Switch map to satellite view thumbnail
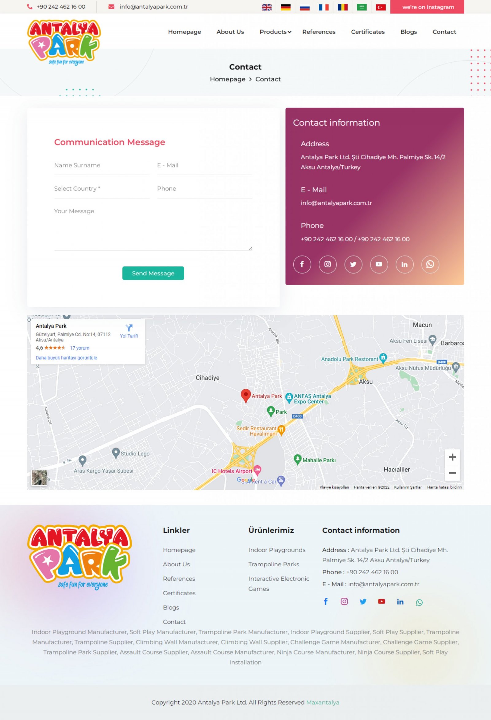The image size is (491, 720). pyautogui.click(x=39, y=478)
